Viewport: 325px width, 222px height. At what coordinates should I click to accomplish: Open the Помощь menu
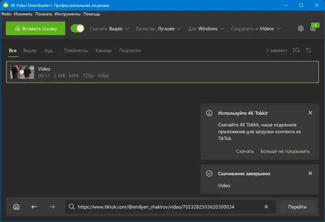tap(92, 14)
